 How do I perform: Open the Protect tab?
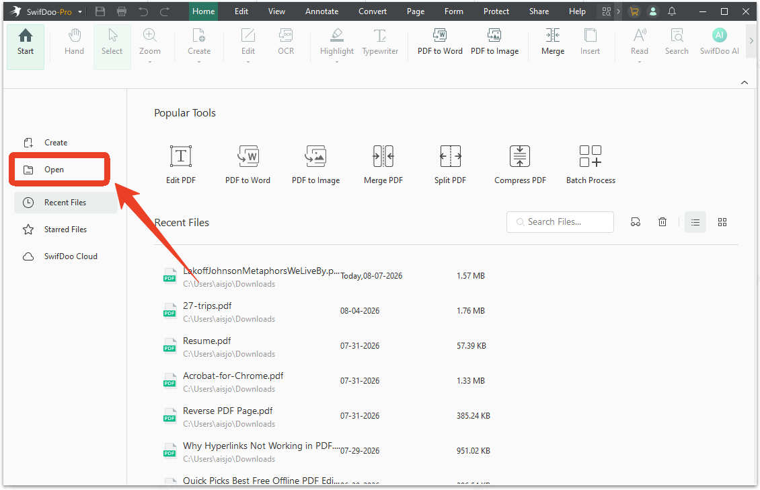pyautogui.click(x=496, y=11)
